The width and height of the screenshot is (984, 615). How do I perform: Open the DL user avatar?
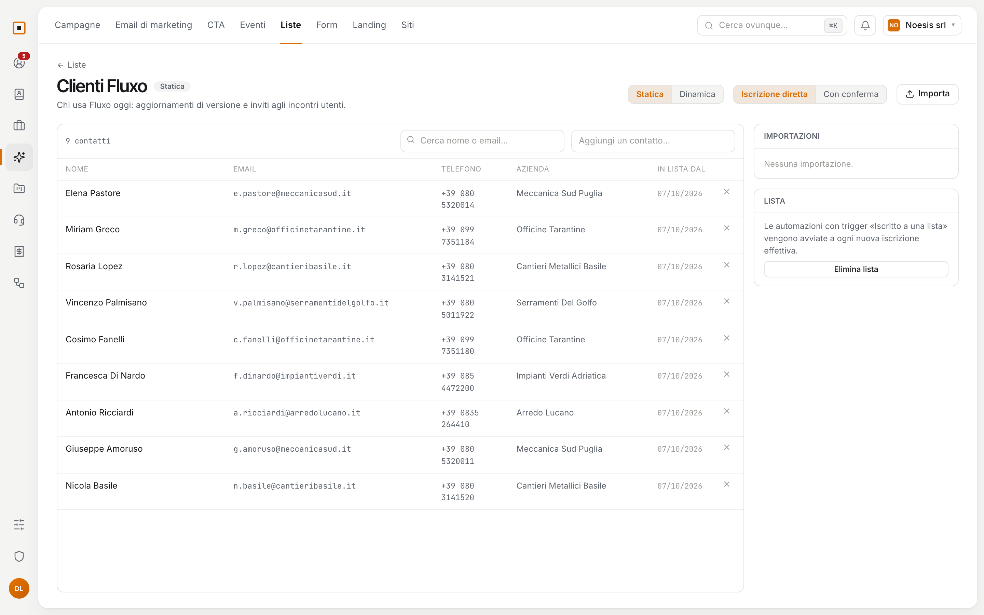19,589
